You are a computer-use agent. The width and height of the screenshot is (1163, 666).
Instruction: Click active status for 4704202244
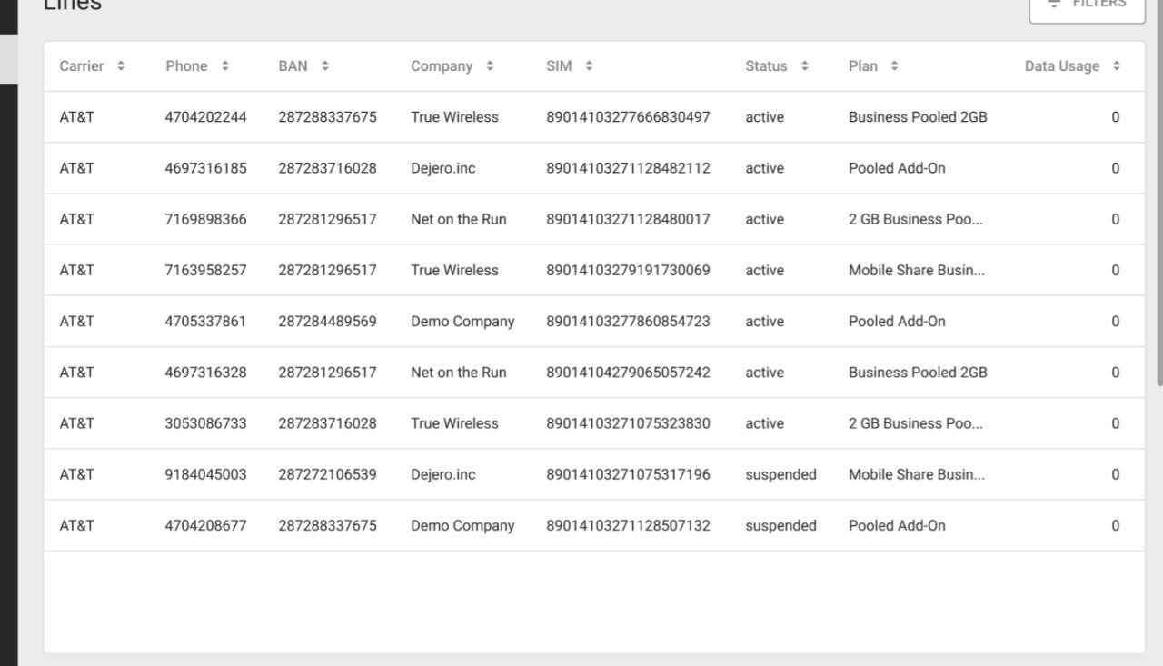pos(764,117)
